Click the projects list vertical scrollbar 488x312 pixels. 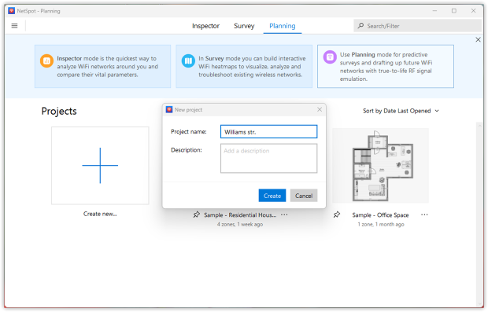(479, 215)
